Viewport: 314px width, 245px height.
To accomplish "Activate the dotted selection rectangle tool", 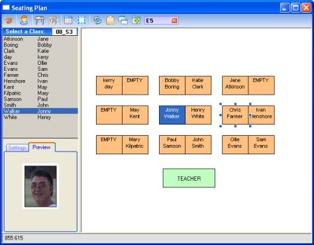I will (81, 21).
